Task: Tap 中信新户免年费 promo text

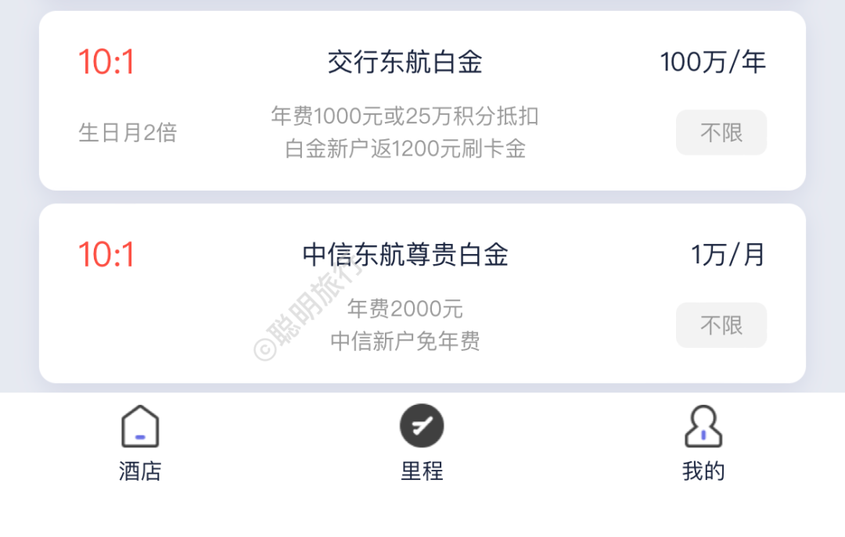Action: click(405, 342)
